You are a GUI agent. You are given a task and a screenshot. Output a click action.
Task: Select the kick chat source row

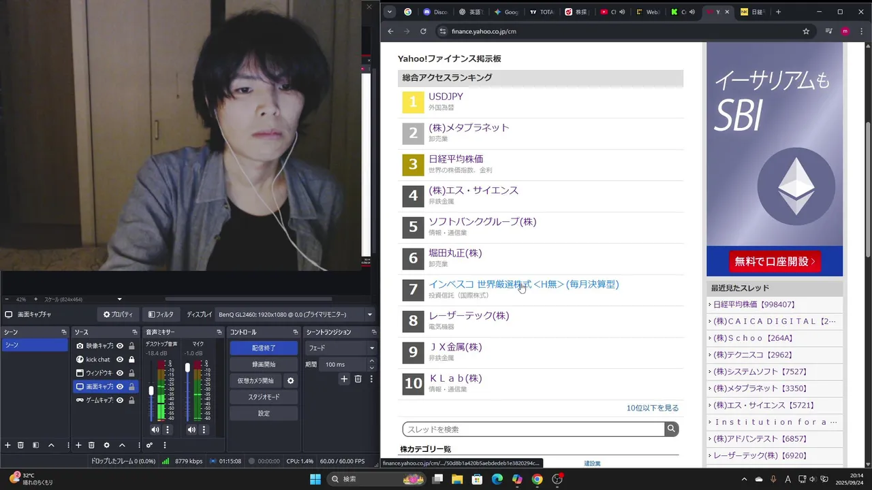pyautogui.click(x=106, y=359)
